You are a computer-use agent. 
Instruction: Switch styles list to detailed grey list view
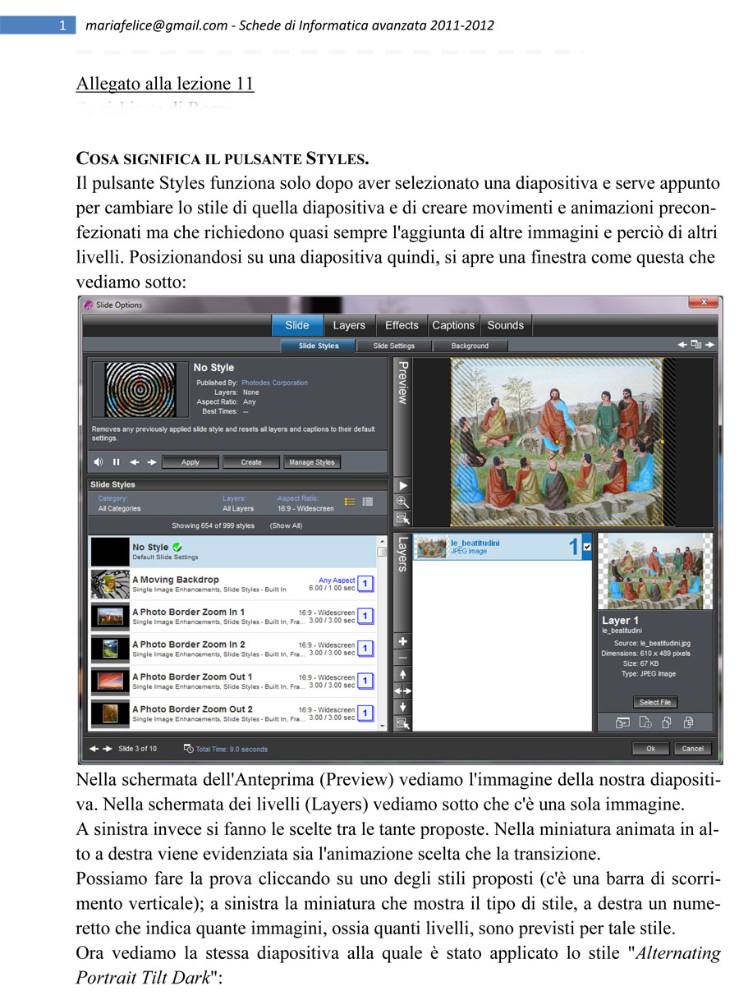368,501
